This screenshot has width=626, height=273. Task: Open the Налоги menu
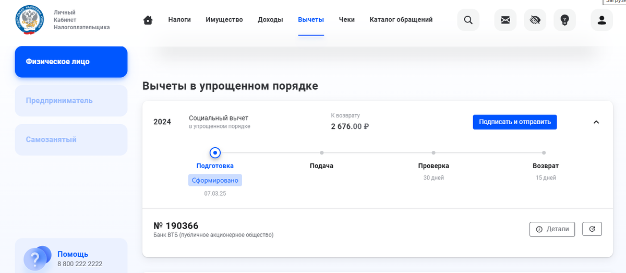click(179, 20)
